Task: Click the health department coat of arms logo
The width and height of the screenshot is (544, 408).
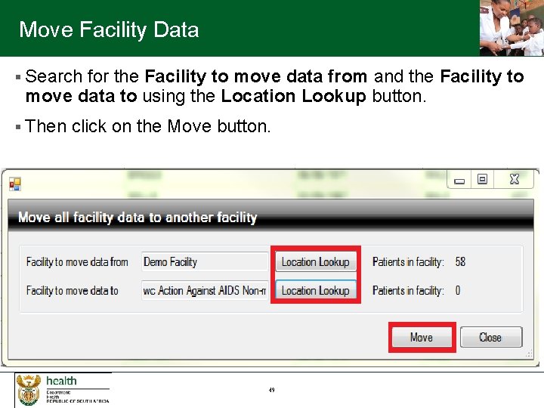Action: coord(29,391)
